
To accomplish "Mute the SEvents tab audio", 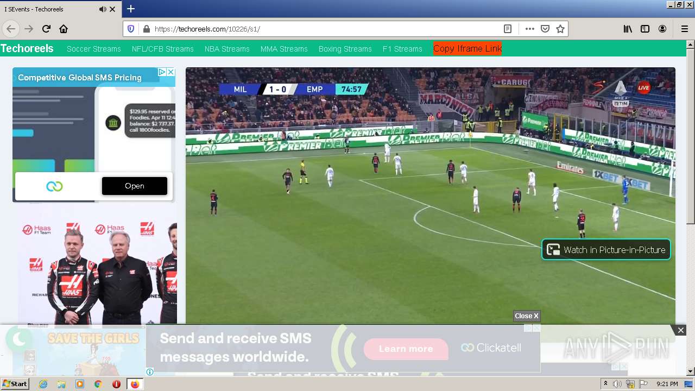I will click(103, 9).
